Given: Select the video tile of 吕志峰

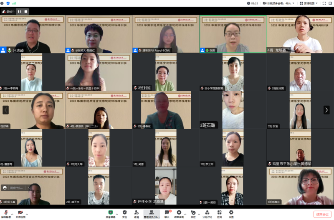Looking at the screenshot, I should pyautogui.click(x=33, y=34).
